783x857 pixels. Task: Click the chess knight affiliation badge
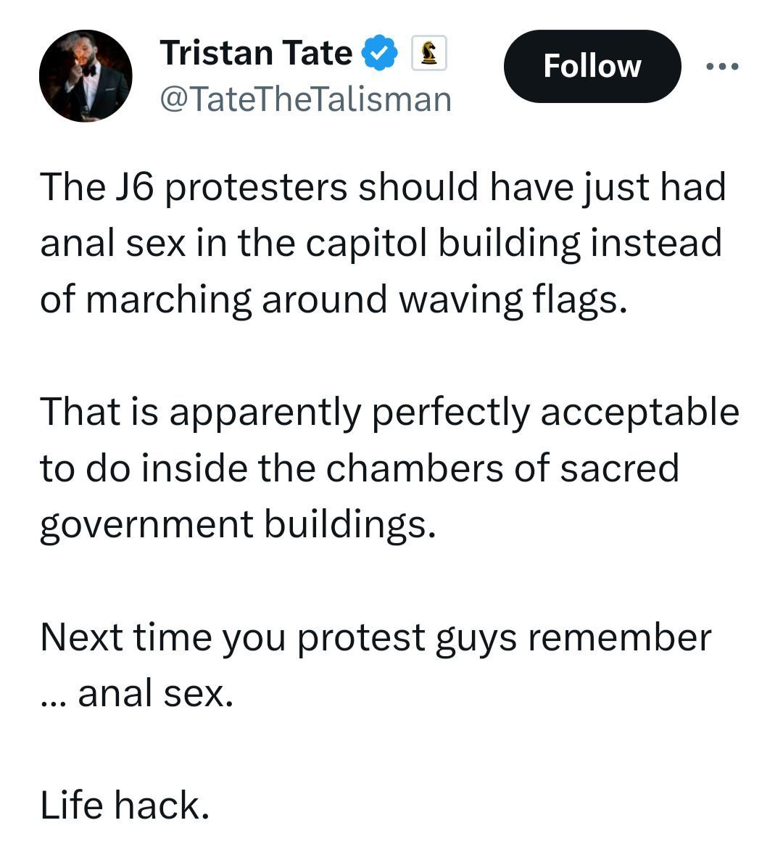click(x=428, y=54)
